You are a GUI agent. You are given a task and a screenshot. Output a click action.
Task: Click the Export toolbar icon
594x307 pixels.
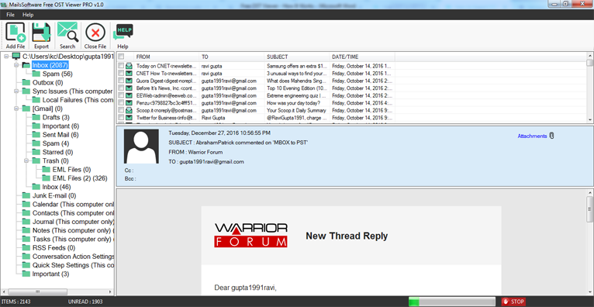point(41,33)
